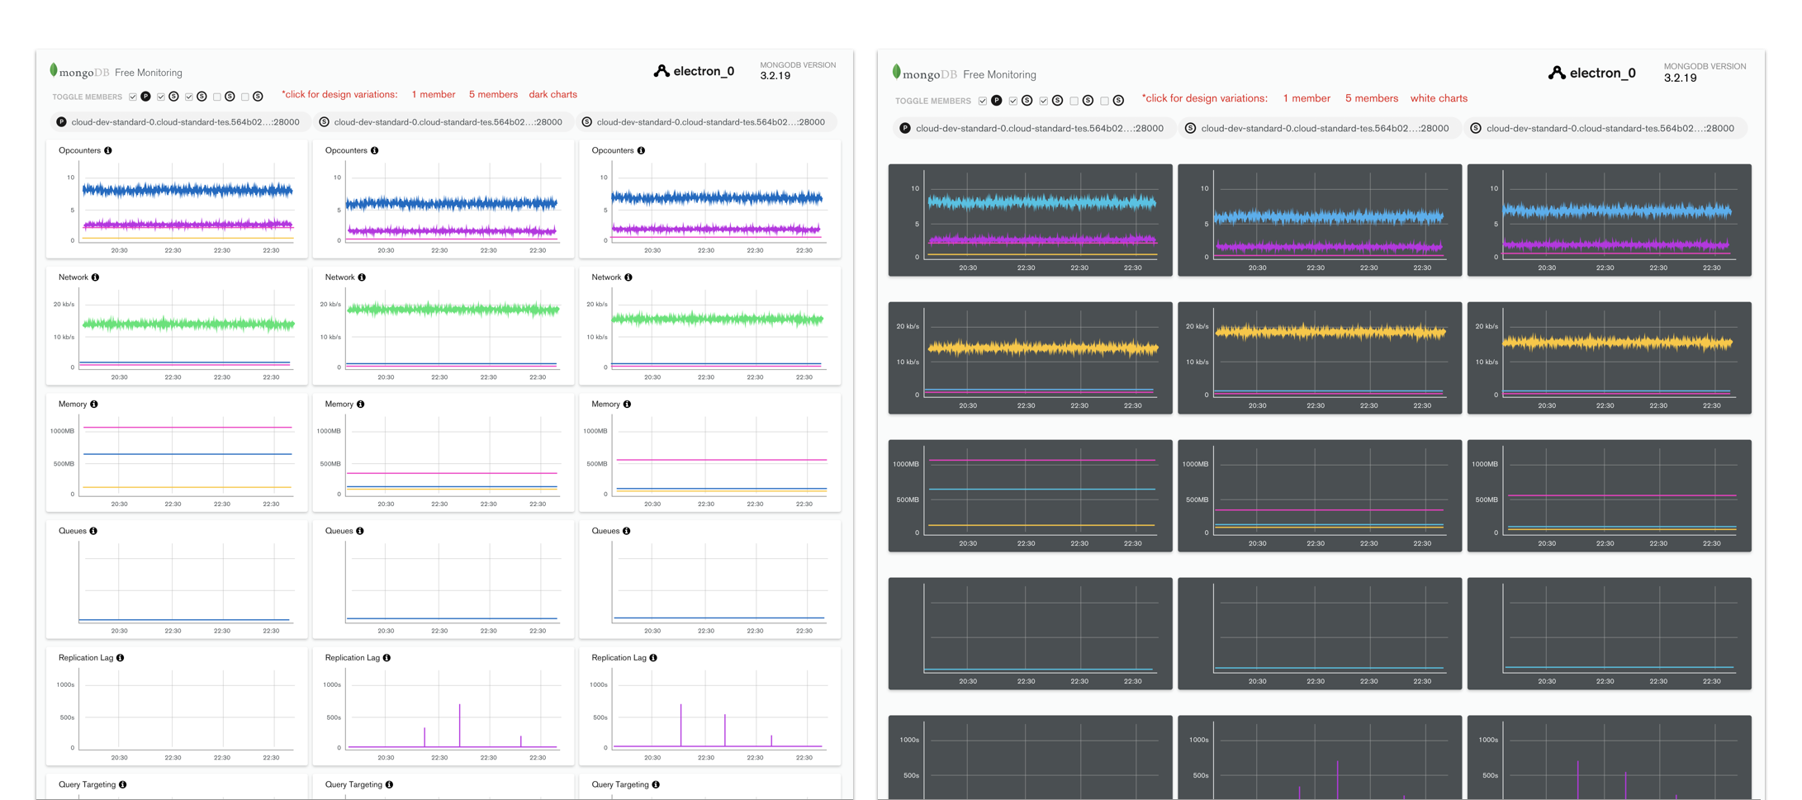
Task: Click Queues info icon in second secondary column
Action: [x=627, y=532]
